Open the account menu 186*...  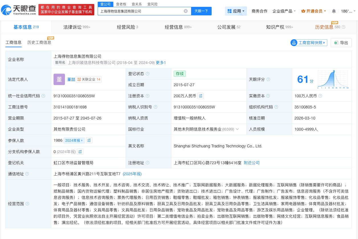click(x=348, y=11)
